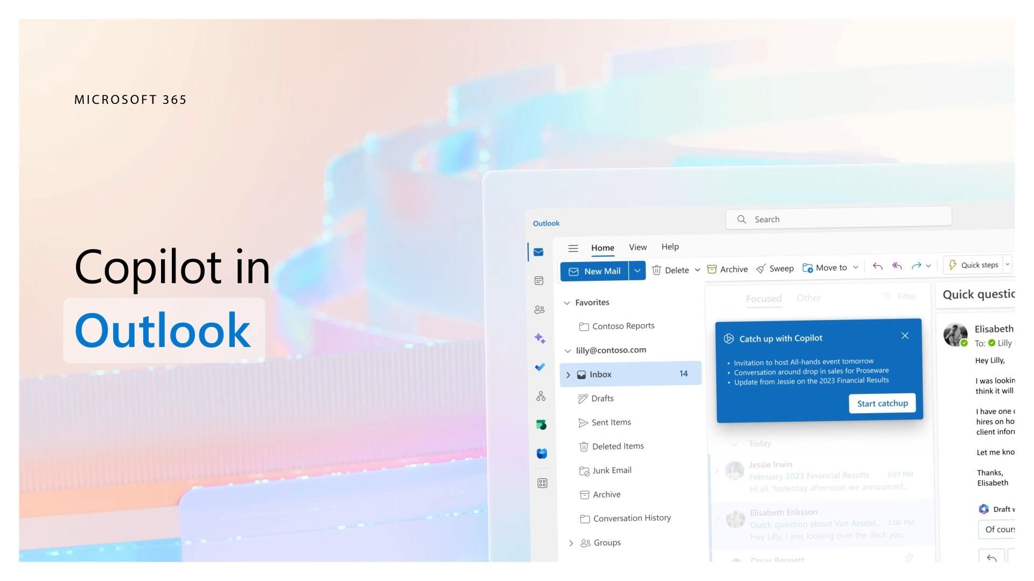Collapse the Favorites section

[x=567, y=302]
